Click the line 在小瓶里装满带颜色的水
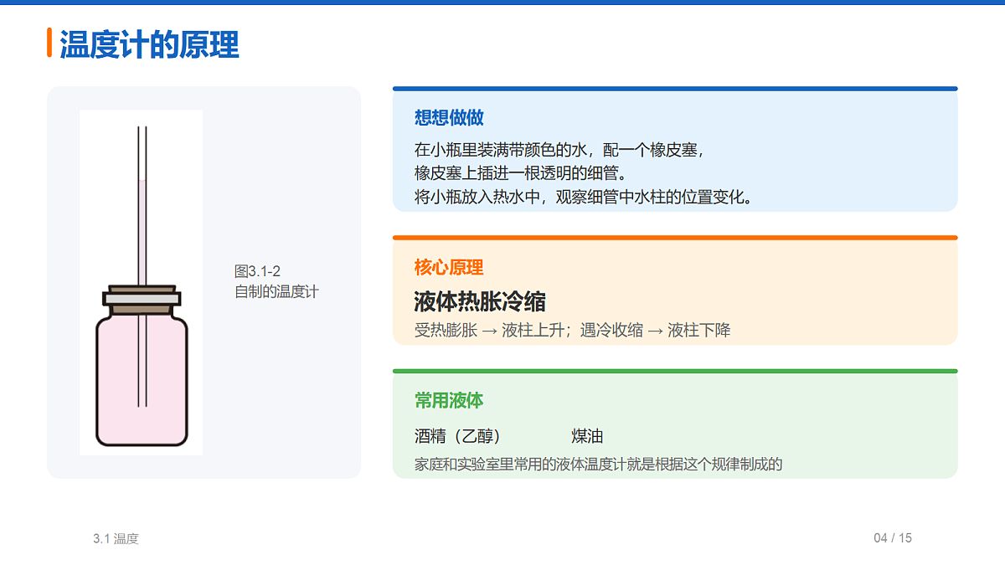This screenshot has width=1005, height=565. tap(561, 151)
